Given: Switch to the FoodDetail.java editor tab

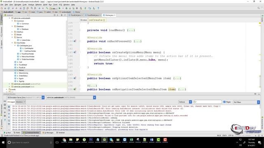Looking at the screenshot, I should 93,15.
